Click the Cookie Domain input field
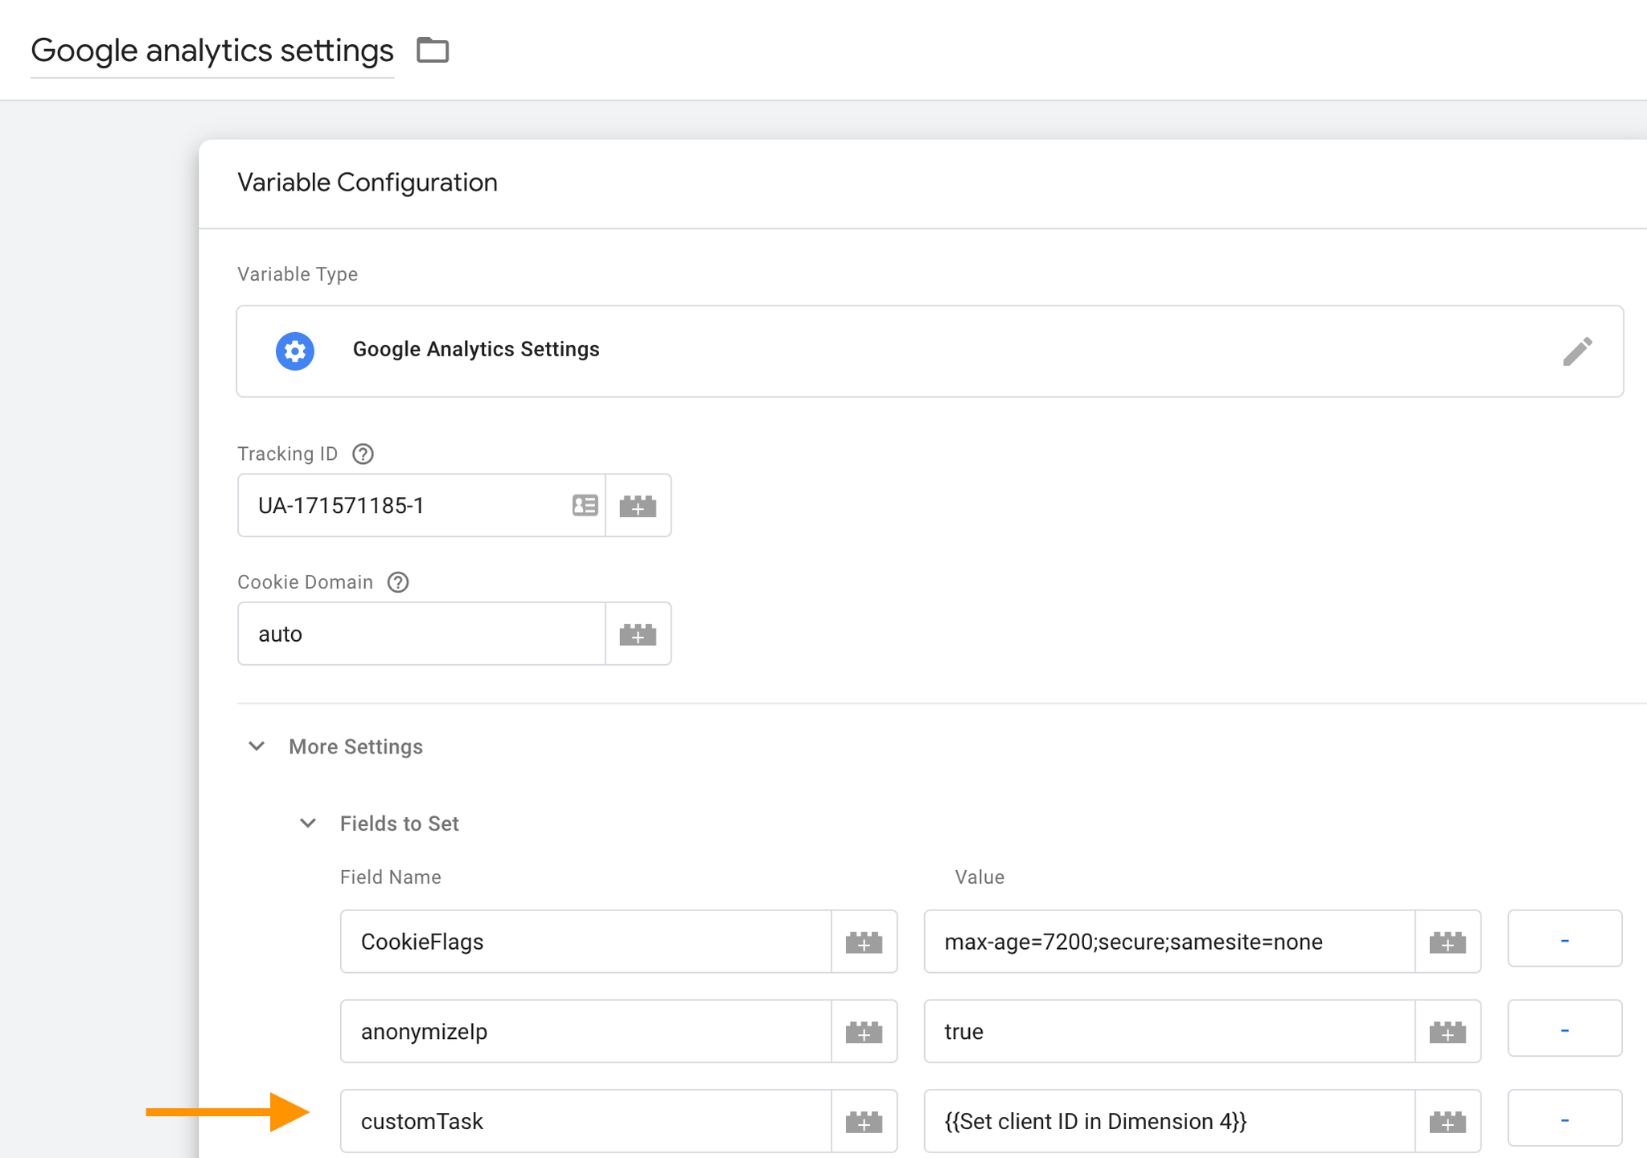Screen dimensions: 1647x1158 tap(421, 634)
